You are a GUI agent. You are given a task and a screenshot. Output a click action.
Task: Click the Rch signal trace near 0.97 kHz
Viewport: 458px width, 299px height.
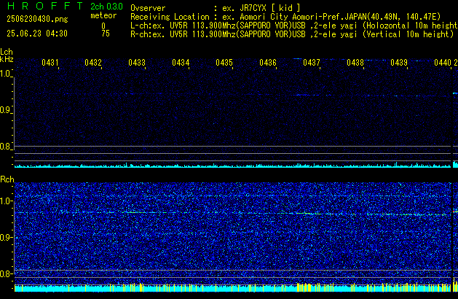[x=233, y=214]
